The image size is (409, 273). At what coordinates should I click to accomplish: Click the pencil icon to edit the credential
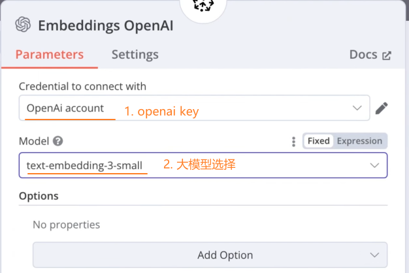click(382, 108)
